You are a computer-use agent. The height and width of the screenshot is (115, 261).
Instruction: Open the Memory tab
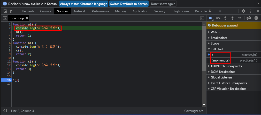click(x=121, y=11)
